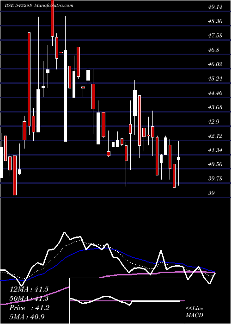This screenshot has width=231, height=324.
Task: Click the 44.46 price axis label
Action: tap(215, 93)
